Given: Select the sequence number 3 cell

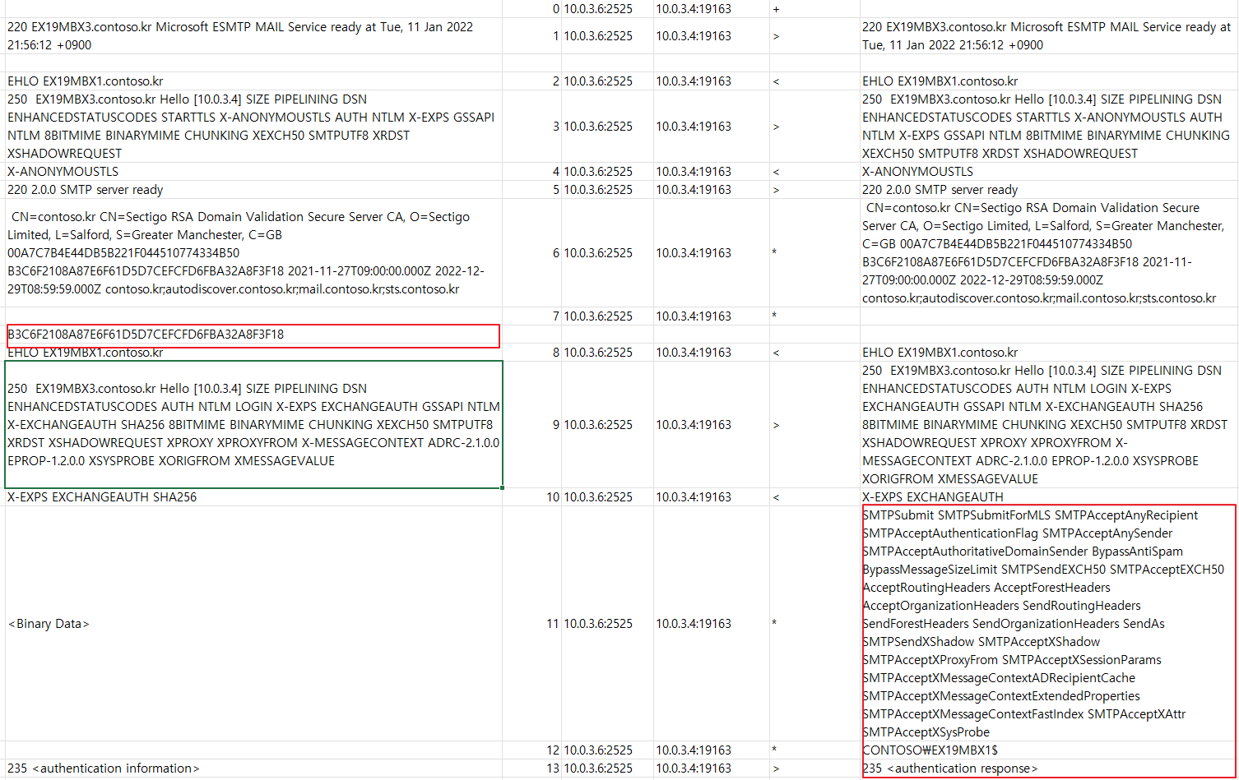Looking at the screenshot, I should point(531,127).
